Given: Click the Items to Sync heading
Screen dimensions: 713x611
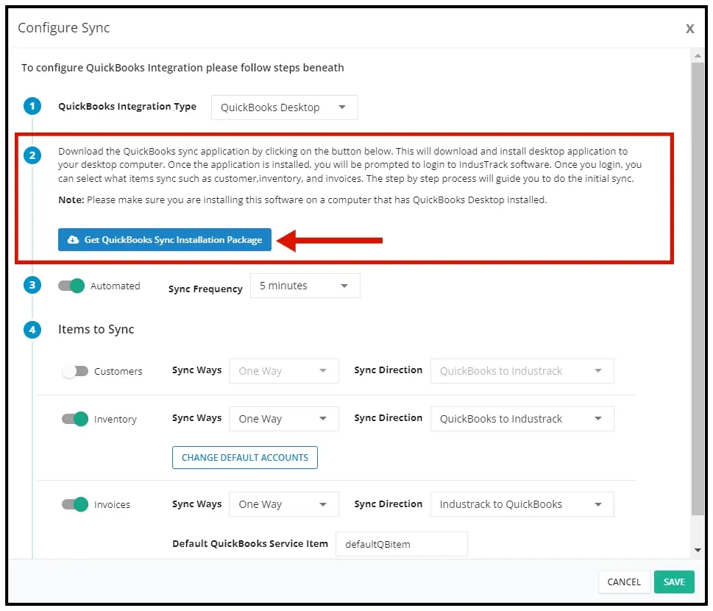Looking at the screenshot, I should click(96, 329).
